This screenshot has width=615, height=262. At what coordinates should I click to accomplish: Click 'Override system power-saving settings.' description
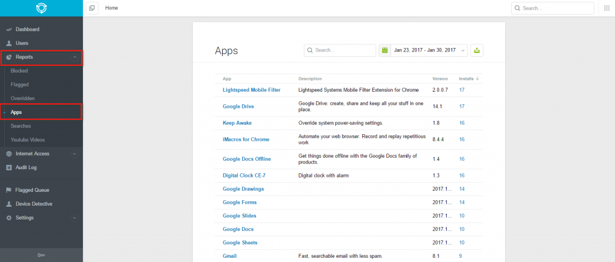pos(341,123)
